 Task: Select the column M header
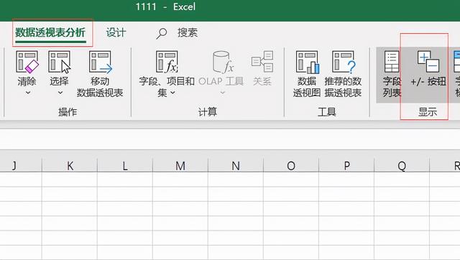click(180, 166)
